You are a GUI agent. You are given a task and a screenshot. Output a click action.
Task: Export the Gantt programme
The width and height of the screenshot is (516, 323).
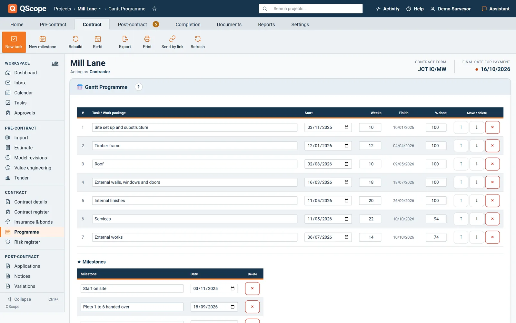[125, 42]
